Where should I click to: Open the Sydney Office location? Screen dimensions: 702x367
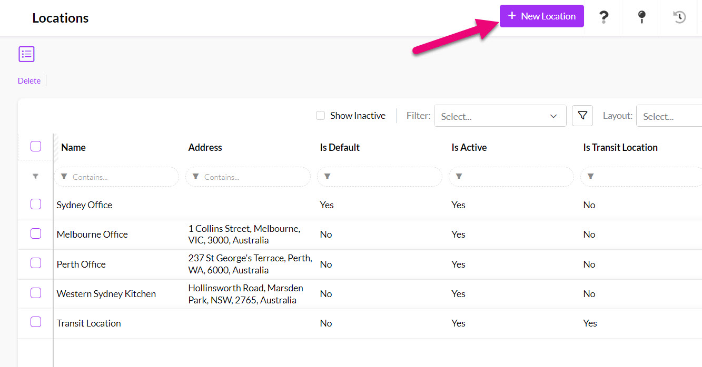tap(84, 205)
